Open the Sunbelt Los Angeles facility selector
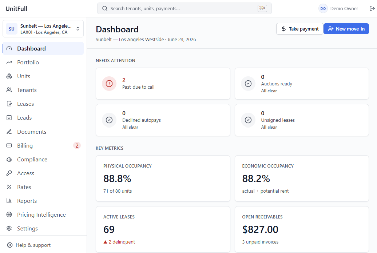Image resolution: width=377 pixels, height=253 pixels. [x=43, y=29]
